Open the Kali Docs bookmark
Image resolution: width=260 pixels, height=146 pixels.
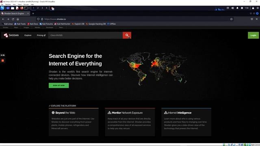click(x=33, y=24)
